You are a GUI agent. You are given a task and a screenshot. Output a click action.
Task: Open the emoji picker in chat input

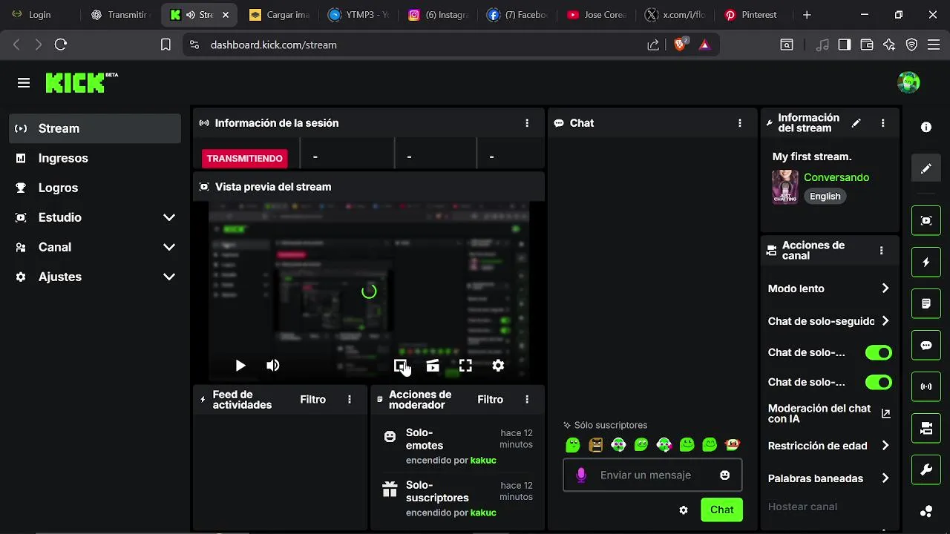tap(725, 475)
